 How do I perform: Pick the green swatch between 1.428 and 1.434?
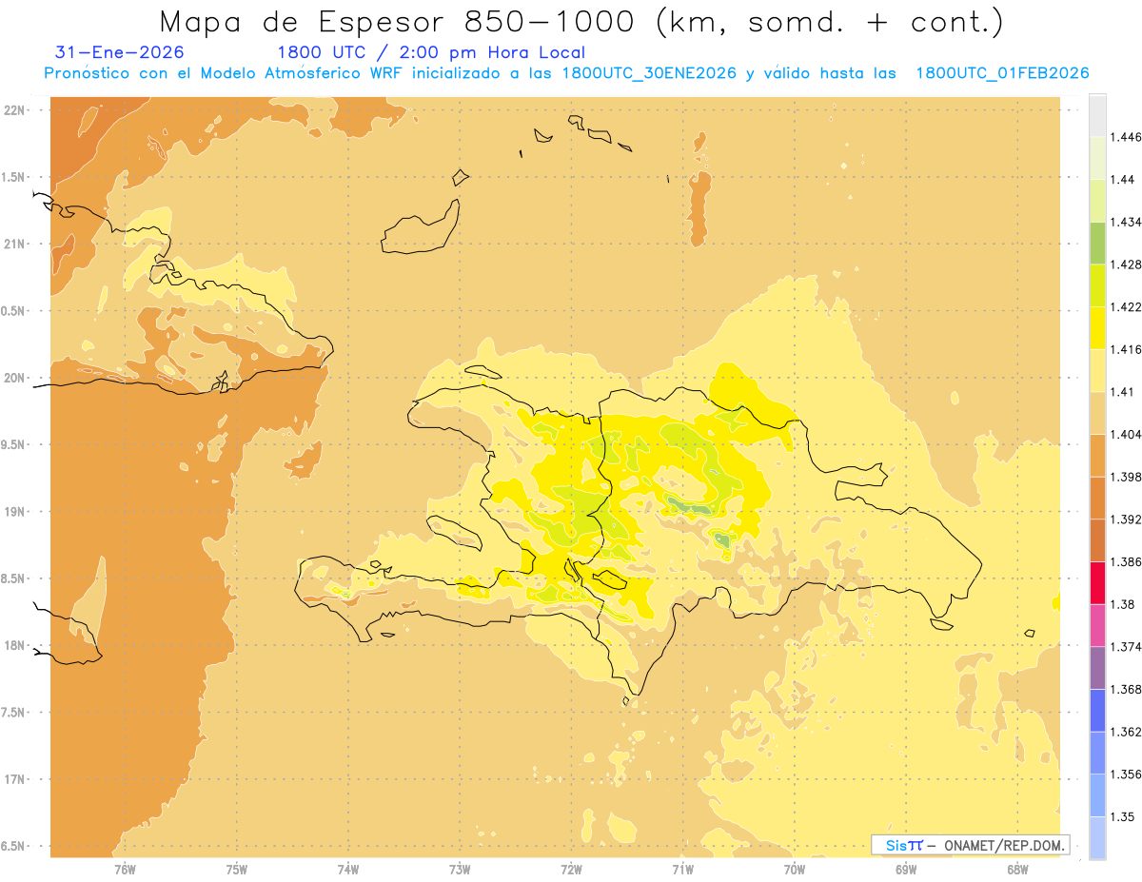1097,243
